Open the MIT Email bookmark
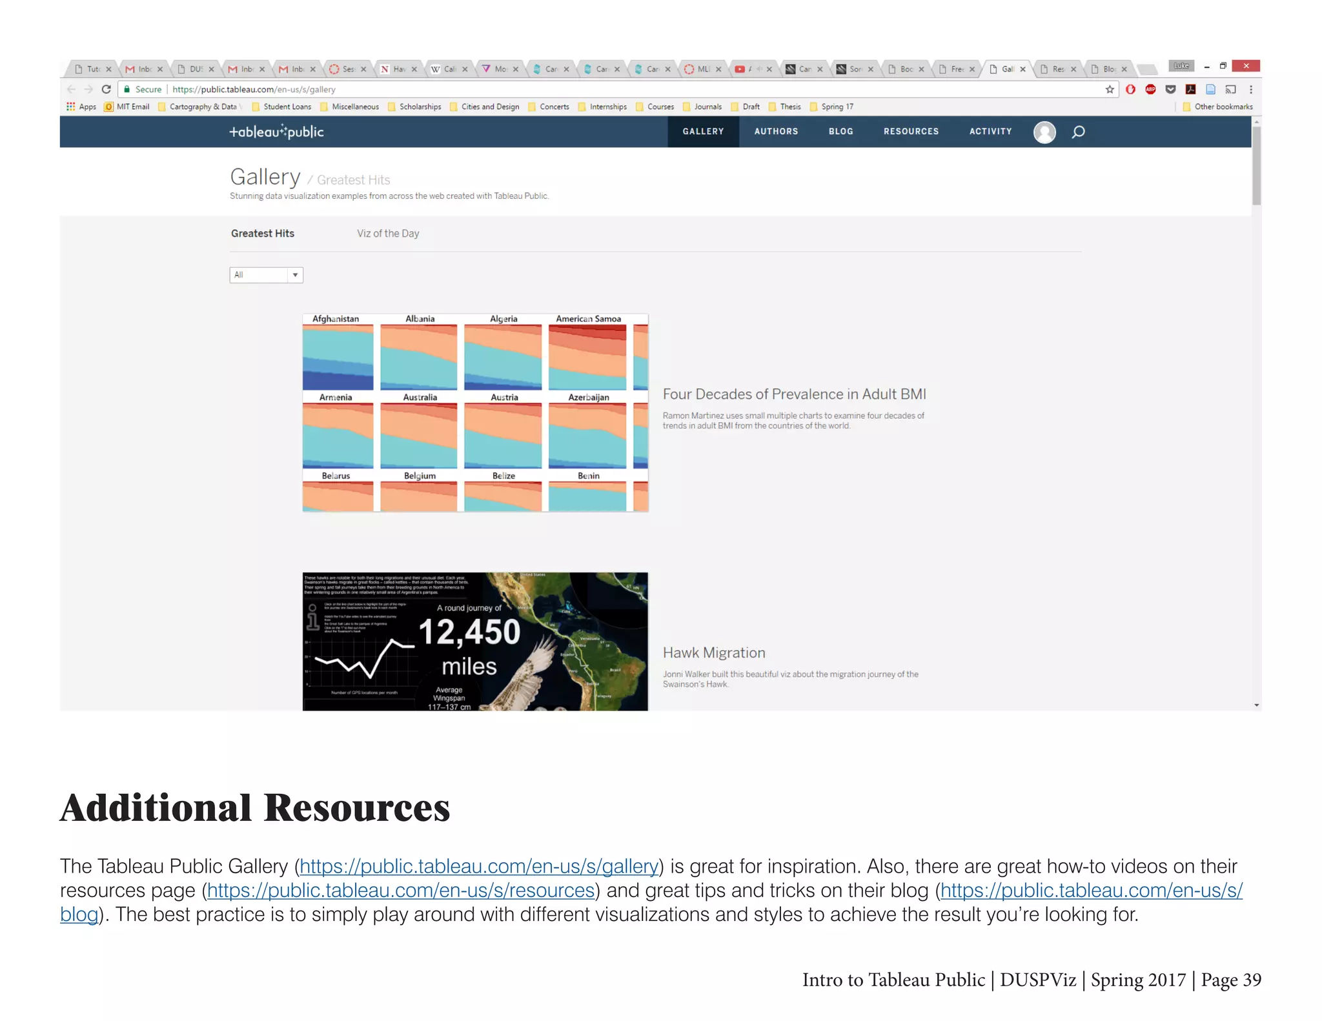Viewport: 1322px width, 1021px height. [x=127, y=106]
